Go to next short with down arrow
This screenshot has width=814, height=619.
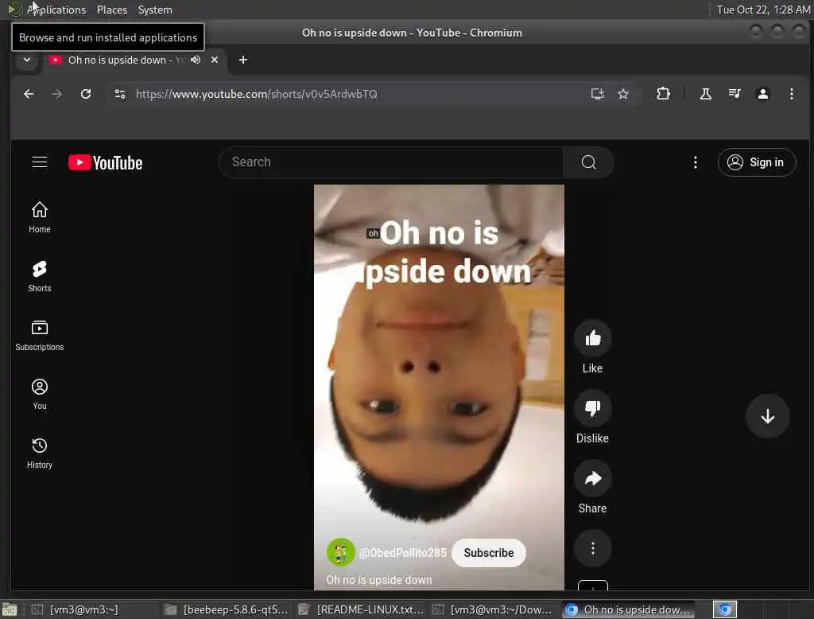click(x=767, y=416)
